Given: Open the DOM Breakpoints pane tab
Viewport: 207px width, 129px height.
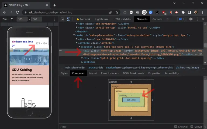Looking at the screenshot, I should coord(133,73).
